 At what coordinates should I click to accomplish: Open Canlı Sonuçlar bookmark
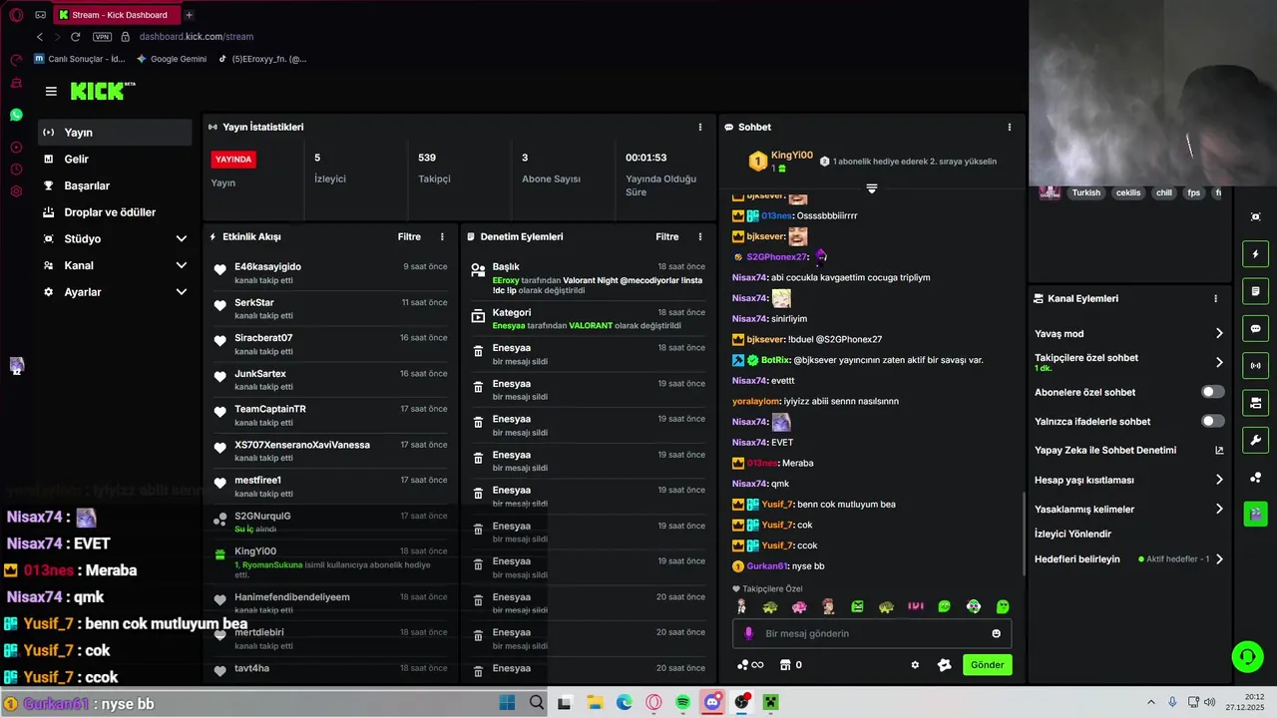tap(80, 59)
